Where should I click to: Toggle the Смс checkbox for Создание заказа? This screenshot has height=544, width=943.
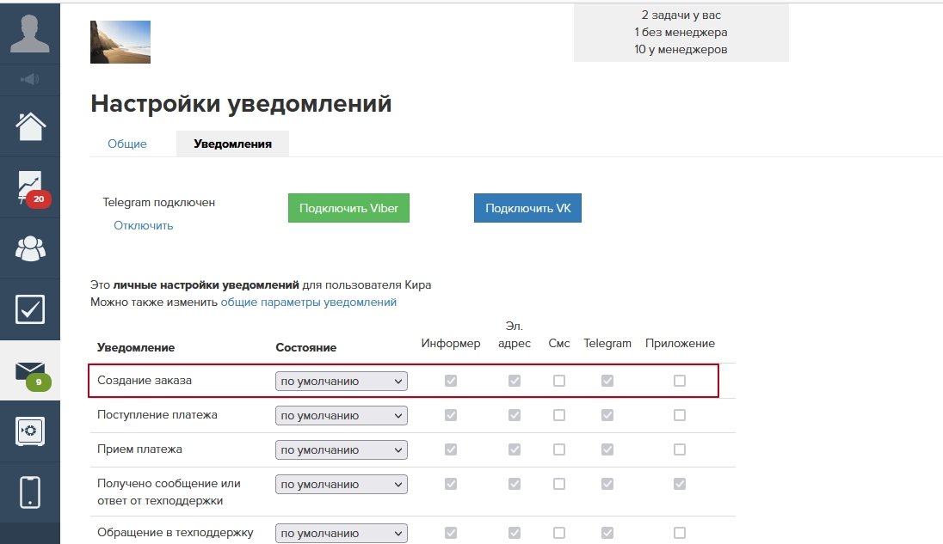(x=559, y=381)
